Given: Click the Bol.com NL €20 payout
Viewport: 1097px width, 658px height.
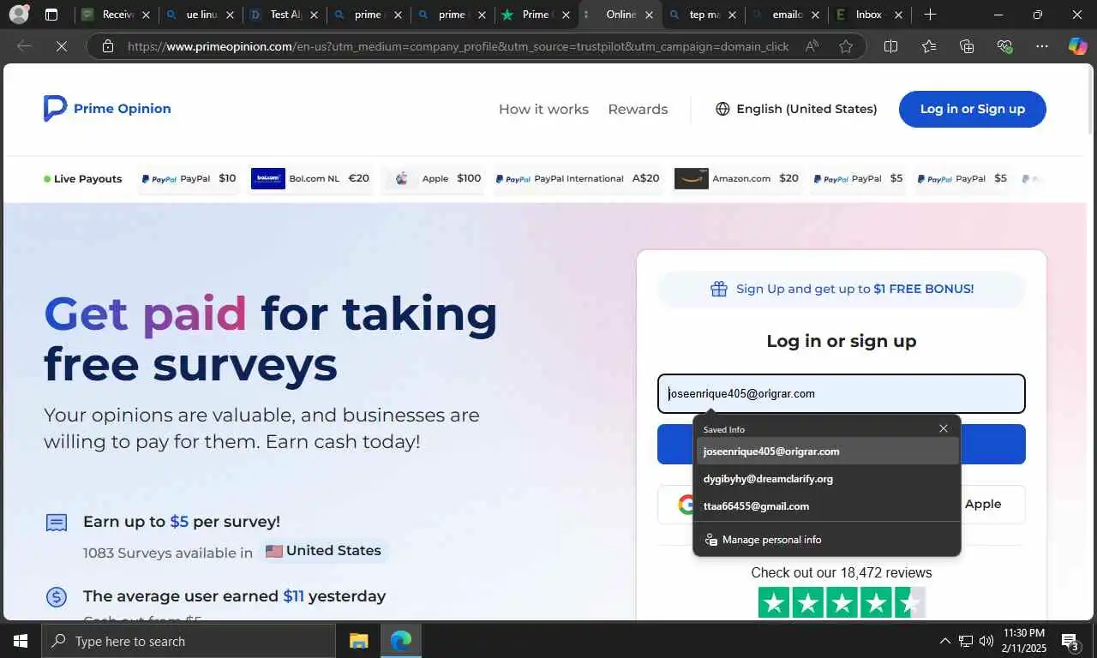Looking at the screenshot, I should (310, 178).
